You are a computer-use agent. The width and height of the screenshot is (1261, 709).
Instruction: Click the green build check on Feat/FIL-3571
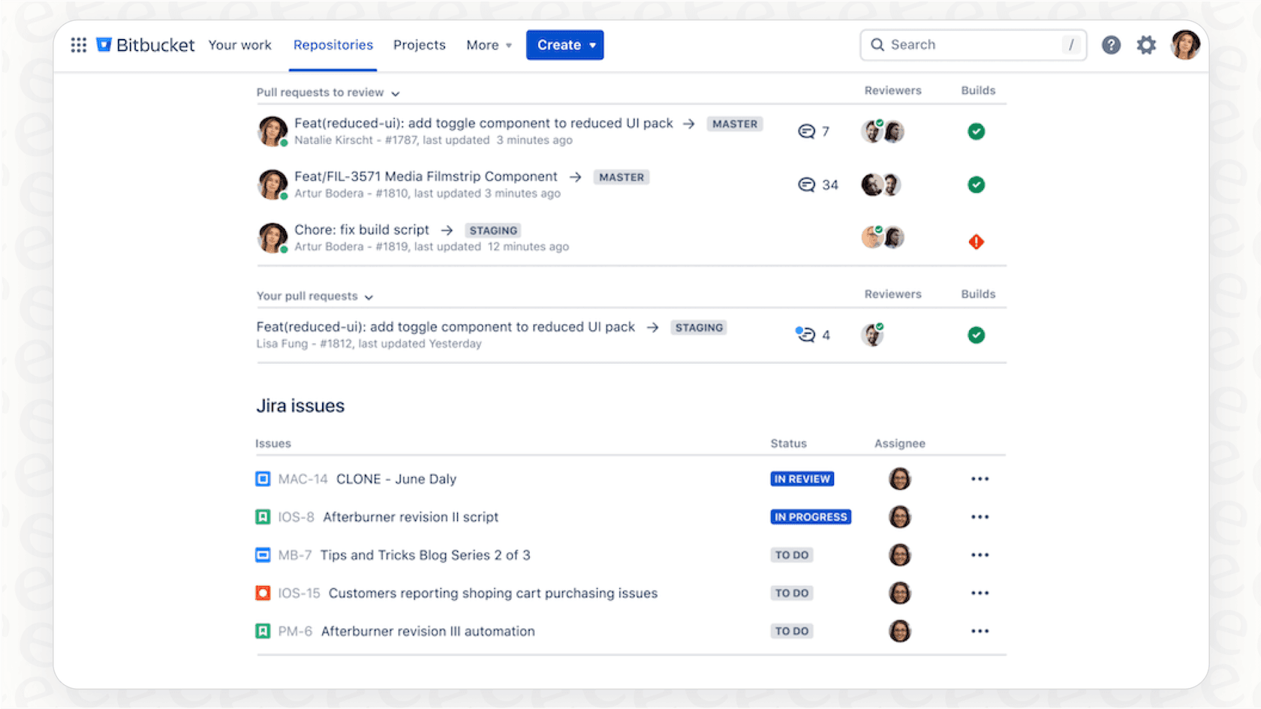click(976, 185)
